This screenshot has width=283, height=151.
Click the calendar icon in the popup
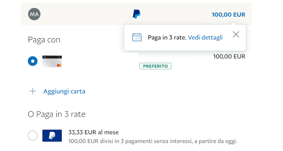pyautogui.click(x=137, y=37)
